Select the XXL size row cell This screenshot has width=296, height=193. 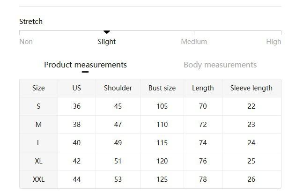click(x=38, y=179)
